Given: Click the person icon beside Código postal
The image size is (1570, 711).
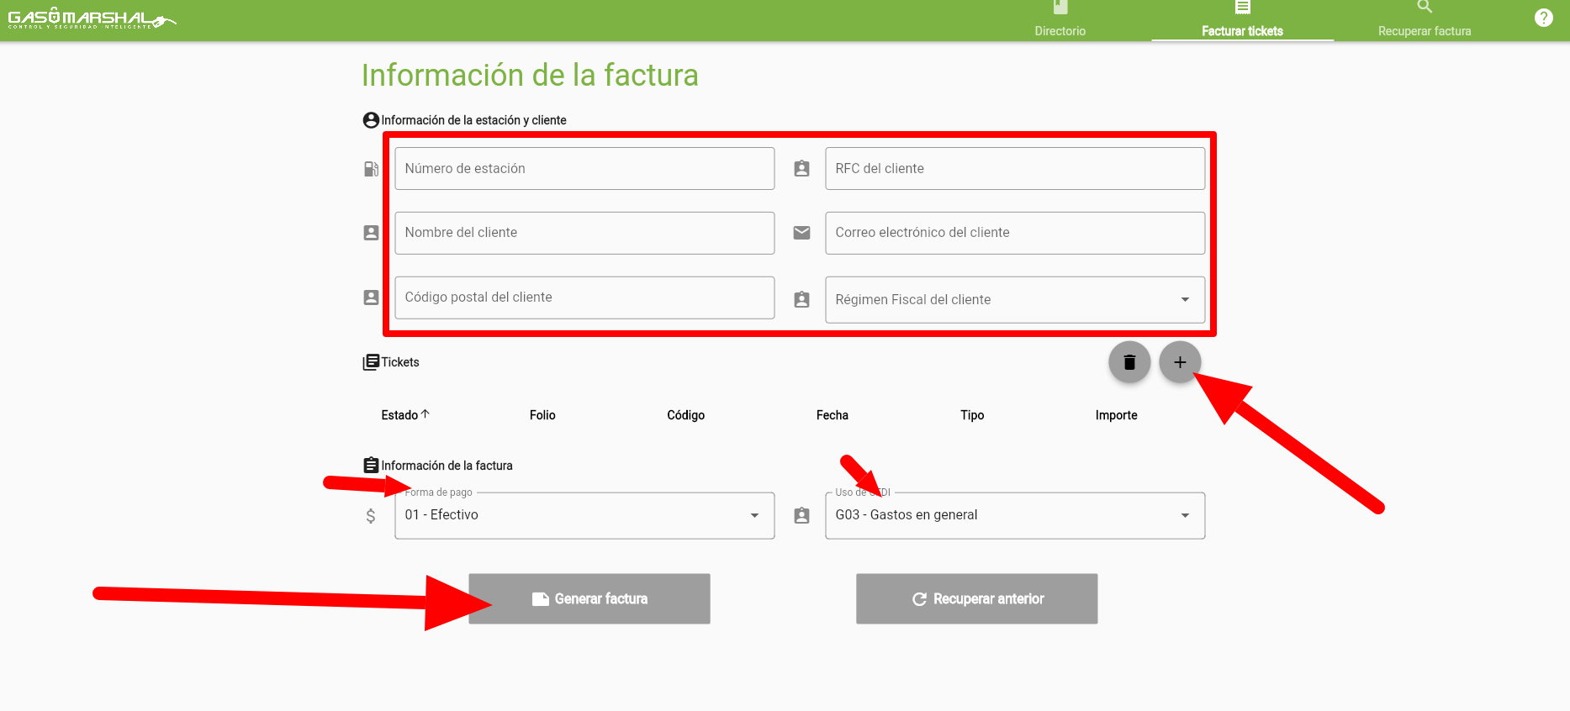Looking at the screenshot, I should 371,298.
